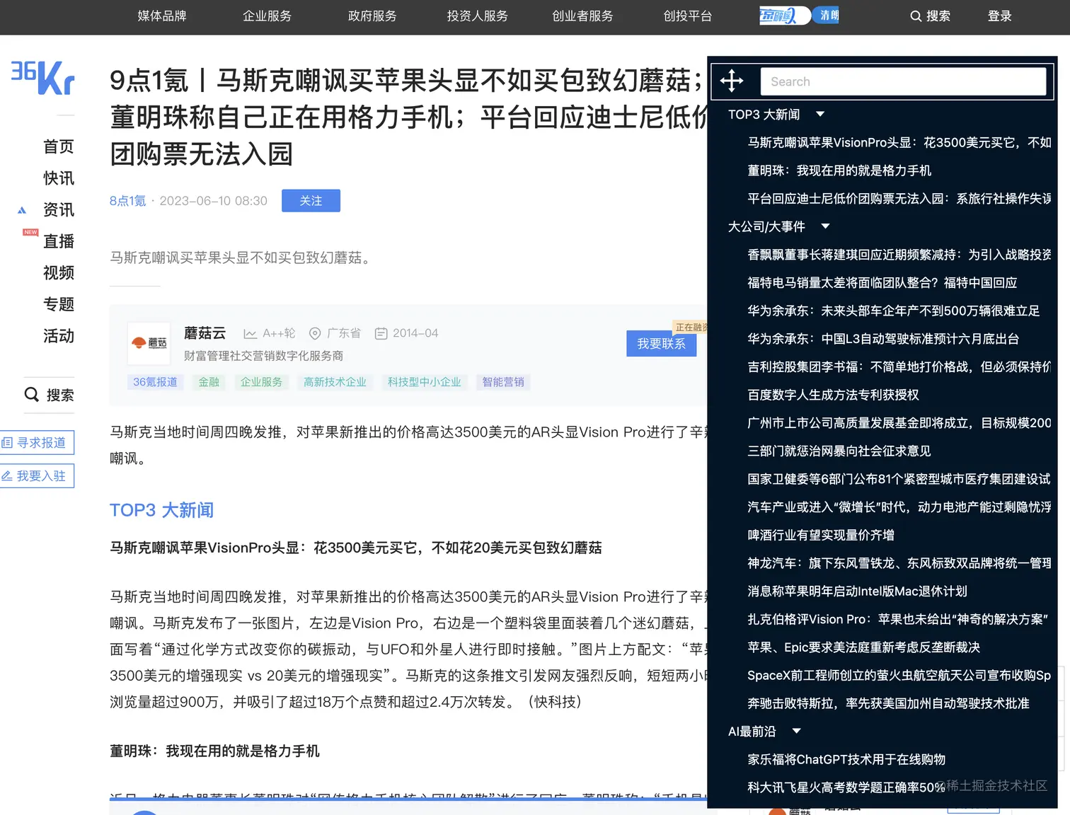Jump to outline item 家乐福将ChatGPT技术用于在线购物
1070x815 pixels.
point(846,759)
